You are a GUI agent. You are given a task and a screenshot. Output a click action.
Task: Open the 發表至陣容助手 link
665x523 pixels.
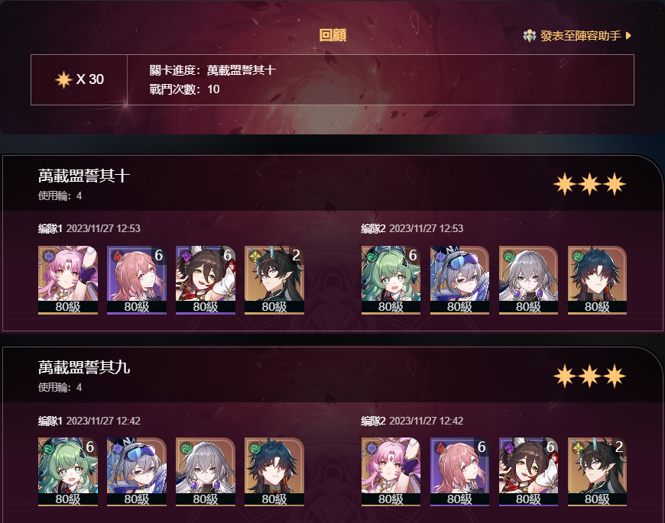(x=580, y=36)
